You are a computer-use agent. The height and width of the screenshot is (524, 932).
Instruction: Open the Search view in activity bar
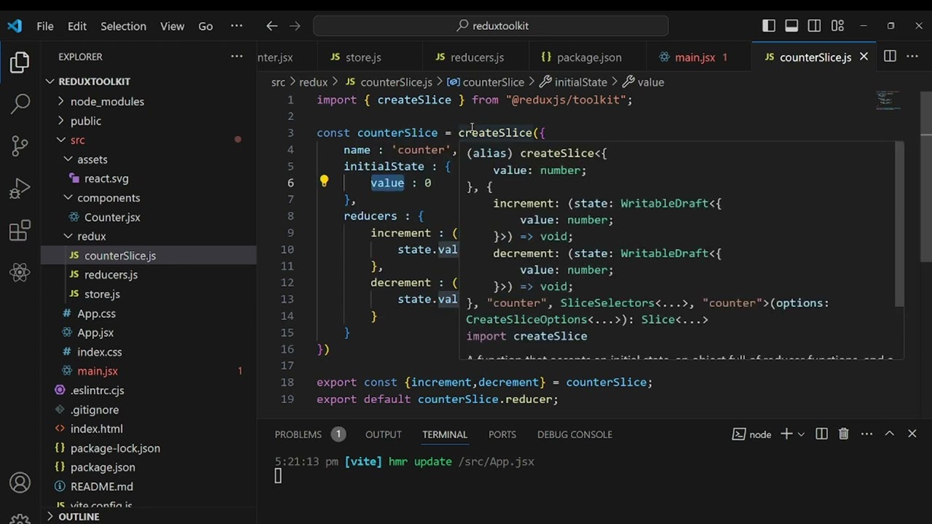click(20, 104)
